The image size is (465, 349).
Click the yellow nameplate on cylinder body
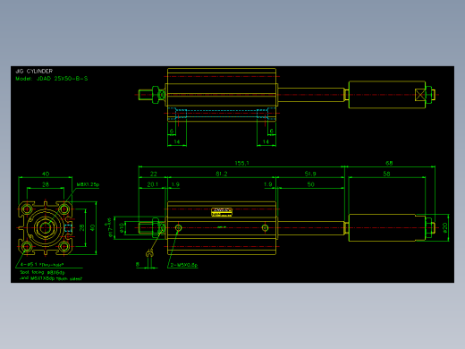pyautogui.click(x=222, y=212)
